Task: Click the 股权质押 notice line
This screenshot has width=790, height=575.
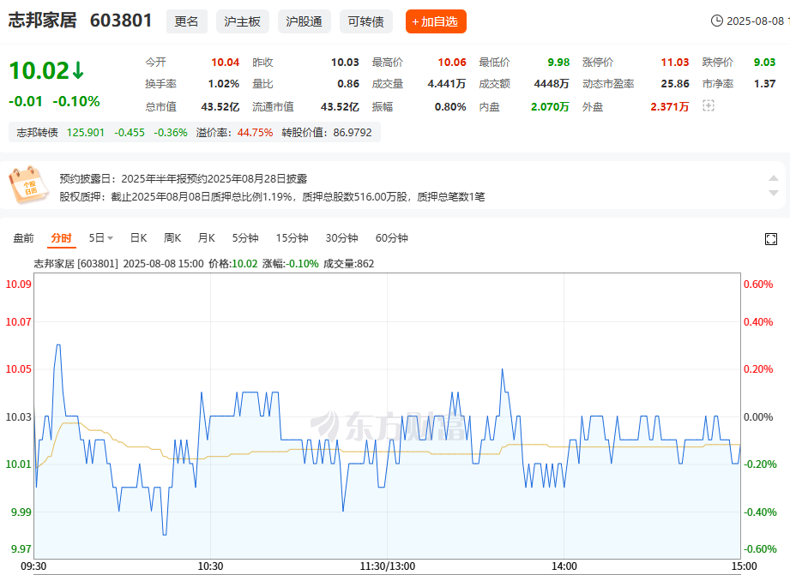Action: click(272, 197)
